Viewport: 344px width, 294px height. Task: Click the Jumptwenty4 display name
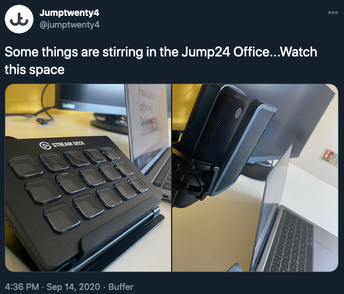[69, 13]
